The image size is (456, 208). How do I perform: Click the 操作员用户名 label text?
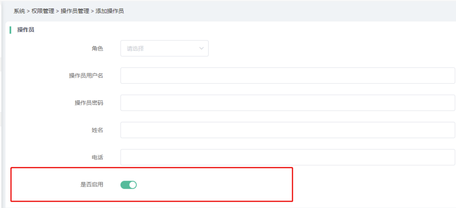tap(86, 76)
